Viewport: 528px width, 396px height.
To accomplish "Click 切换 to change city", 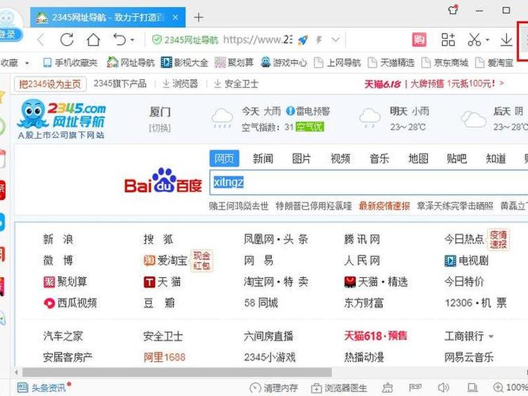I will [x=160, y=128].
